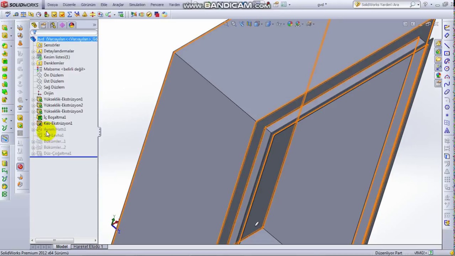
Task: Expand Yükseklik-Ekstrüzyon3 feature
Action: point(33,112)
